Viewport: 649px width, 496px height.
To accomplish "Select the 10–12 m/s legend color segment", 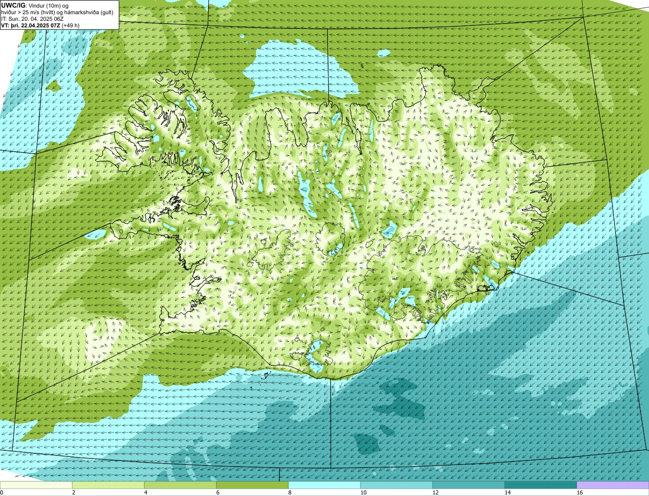I will coord(396,485).
